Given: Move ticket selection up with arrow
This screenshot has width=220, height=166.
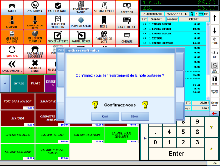Looking at the screenshot, I should [214, 18].
